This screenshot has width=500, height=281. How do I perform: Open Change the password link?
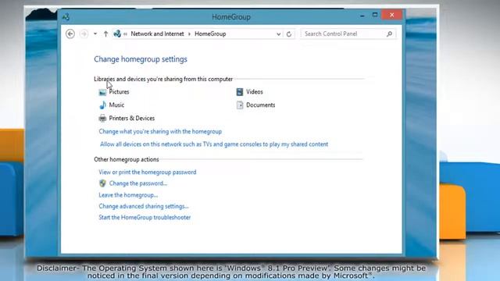pyautogui.click(x=138, y=183)
